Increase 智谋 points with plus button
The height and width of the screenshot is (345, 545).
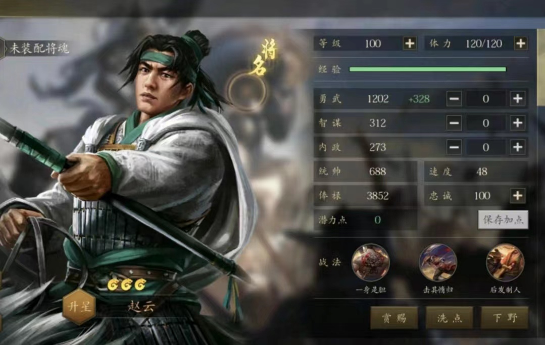click(x=518, y=123)
